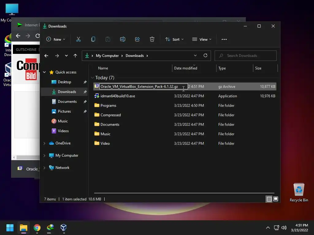314x235 pixels.
Task: Open the Windows Start menu
Action: (x=10, y=228)
